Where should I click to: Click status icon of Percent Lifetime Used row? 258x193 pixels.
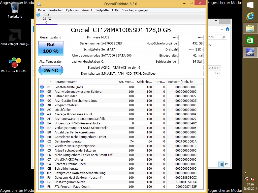tap(42, 164)
